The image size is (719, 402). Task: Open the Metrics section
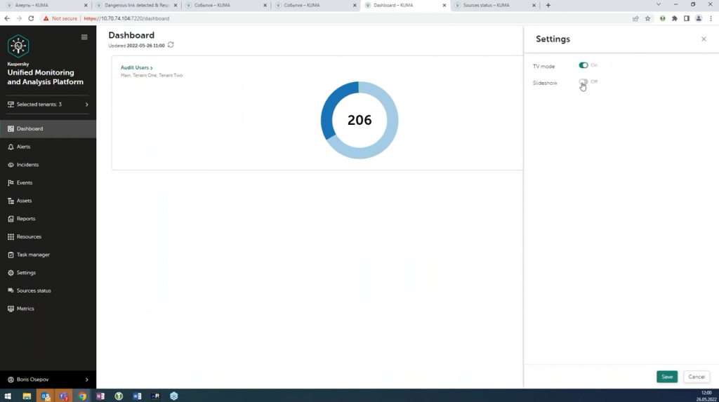(x=48, y=309)
